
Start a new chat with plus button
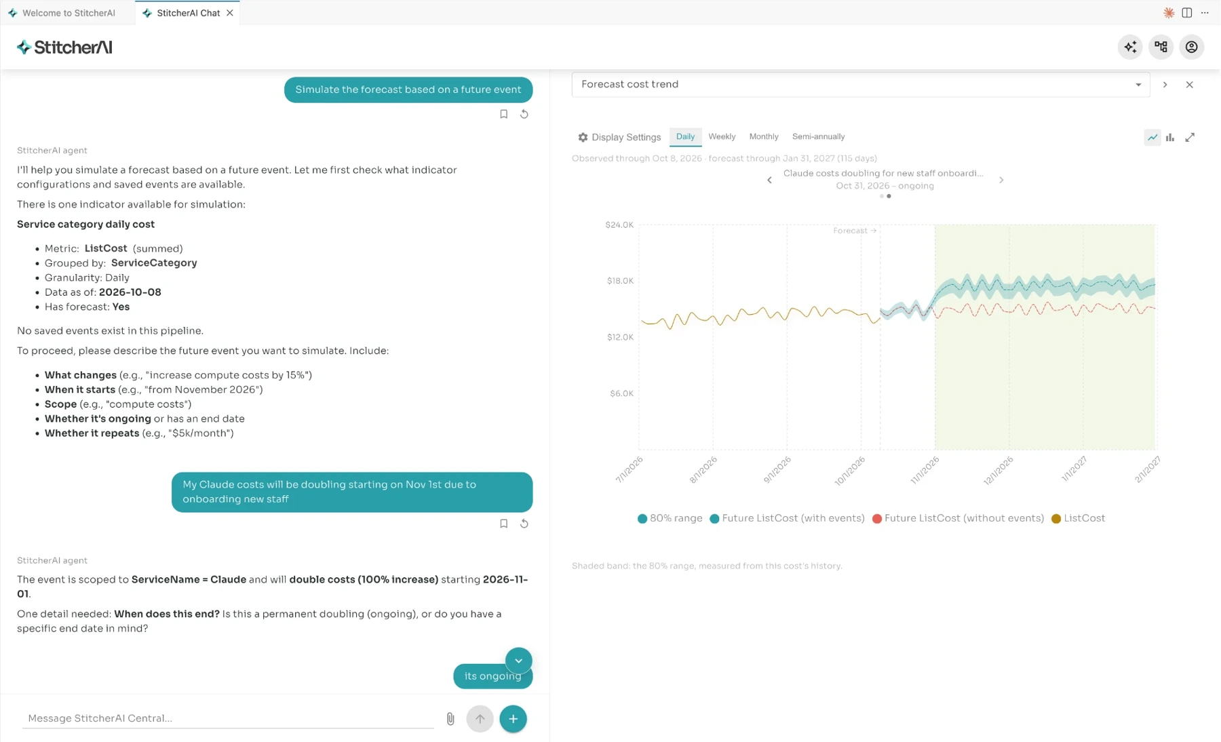tap(513, 719)
